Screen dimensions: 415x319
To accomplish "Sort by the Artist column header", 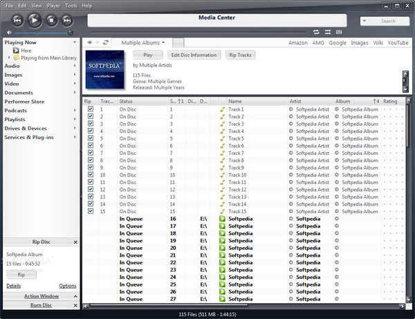I will point(311,102).
